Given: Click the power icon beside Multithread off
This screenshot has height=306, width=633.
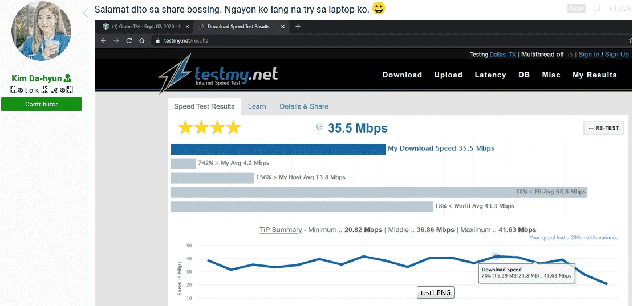Looking at the screenshot, I should pyautogui.click(x=570, y=55).
